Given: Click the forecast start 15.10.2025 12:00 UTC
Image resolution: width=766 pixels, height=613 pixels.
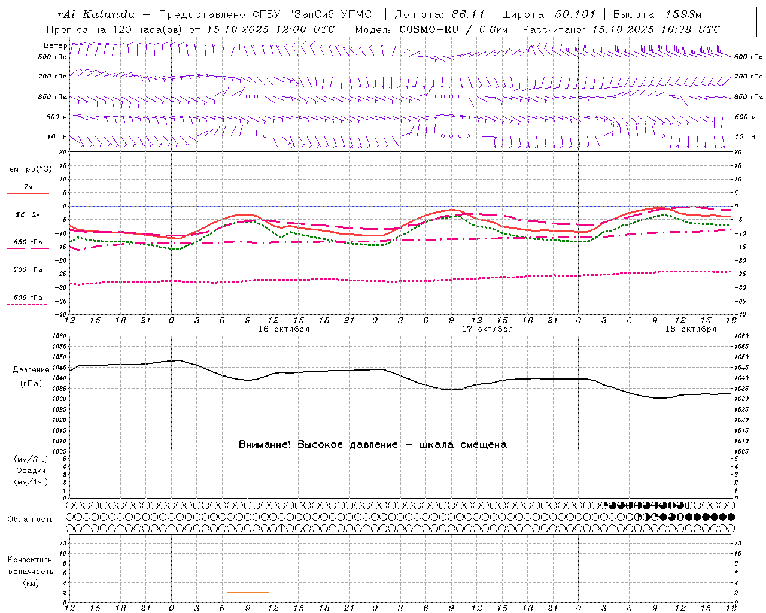Looking at the screenshot, I should (270, 29).
